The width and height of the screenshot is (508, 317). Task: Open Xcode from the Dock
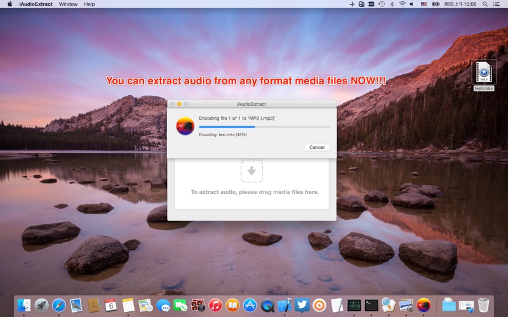point(284,305)
